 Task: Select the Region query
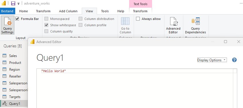coord(14,70)
